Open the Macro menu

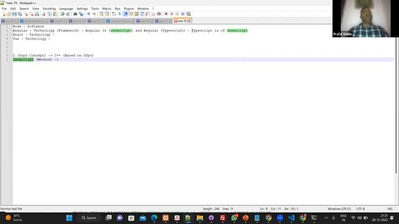pos(107,9)
